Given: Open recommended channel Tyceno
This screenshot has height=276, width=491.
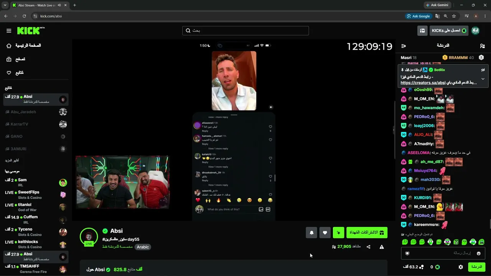Looking at the screenshot, I should 36,232.
